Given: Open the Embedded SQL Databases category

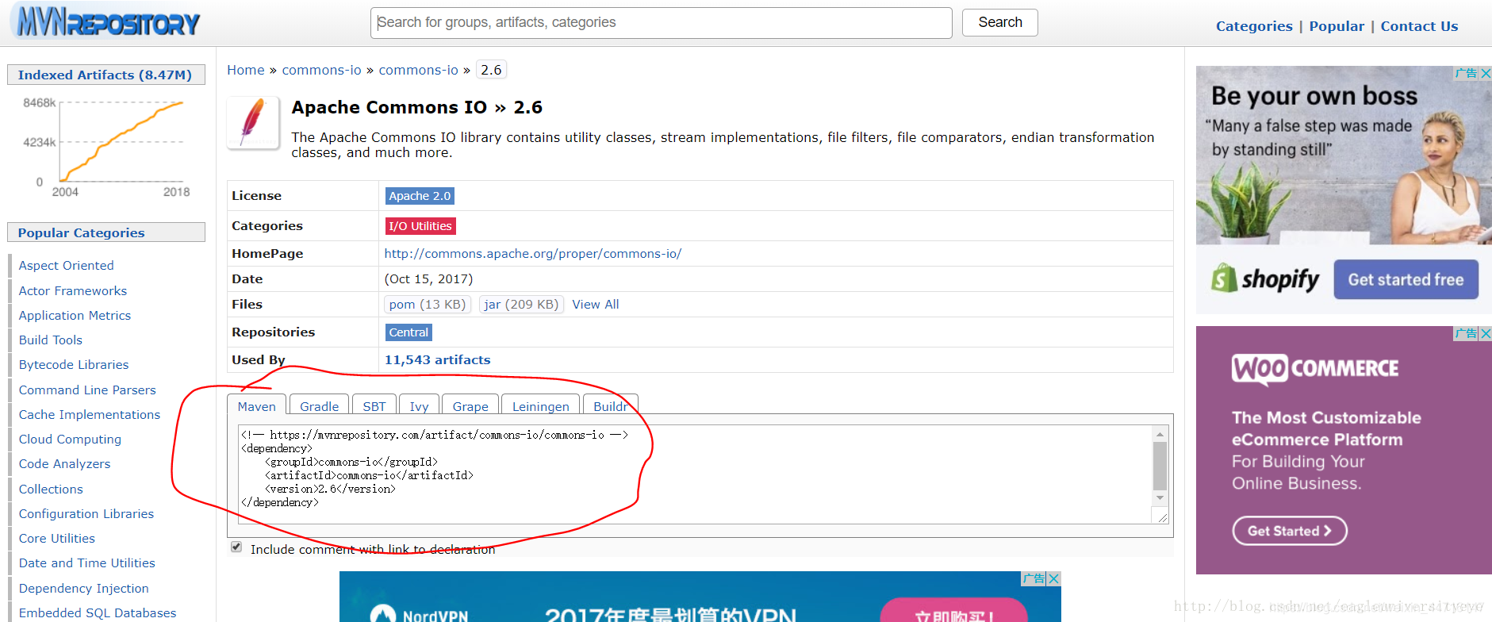Looking at the screenshot, I should coord(98,613).
